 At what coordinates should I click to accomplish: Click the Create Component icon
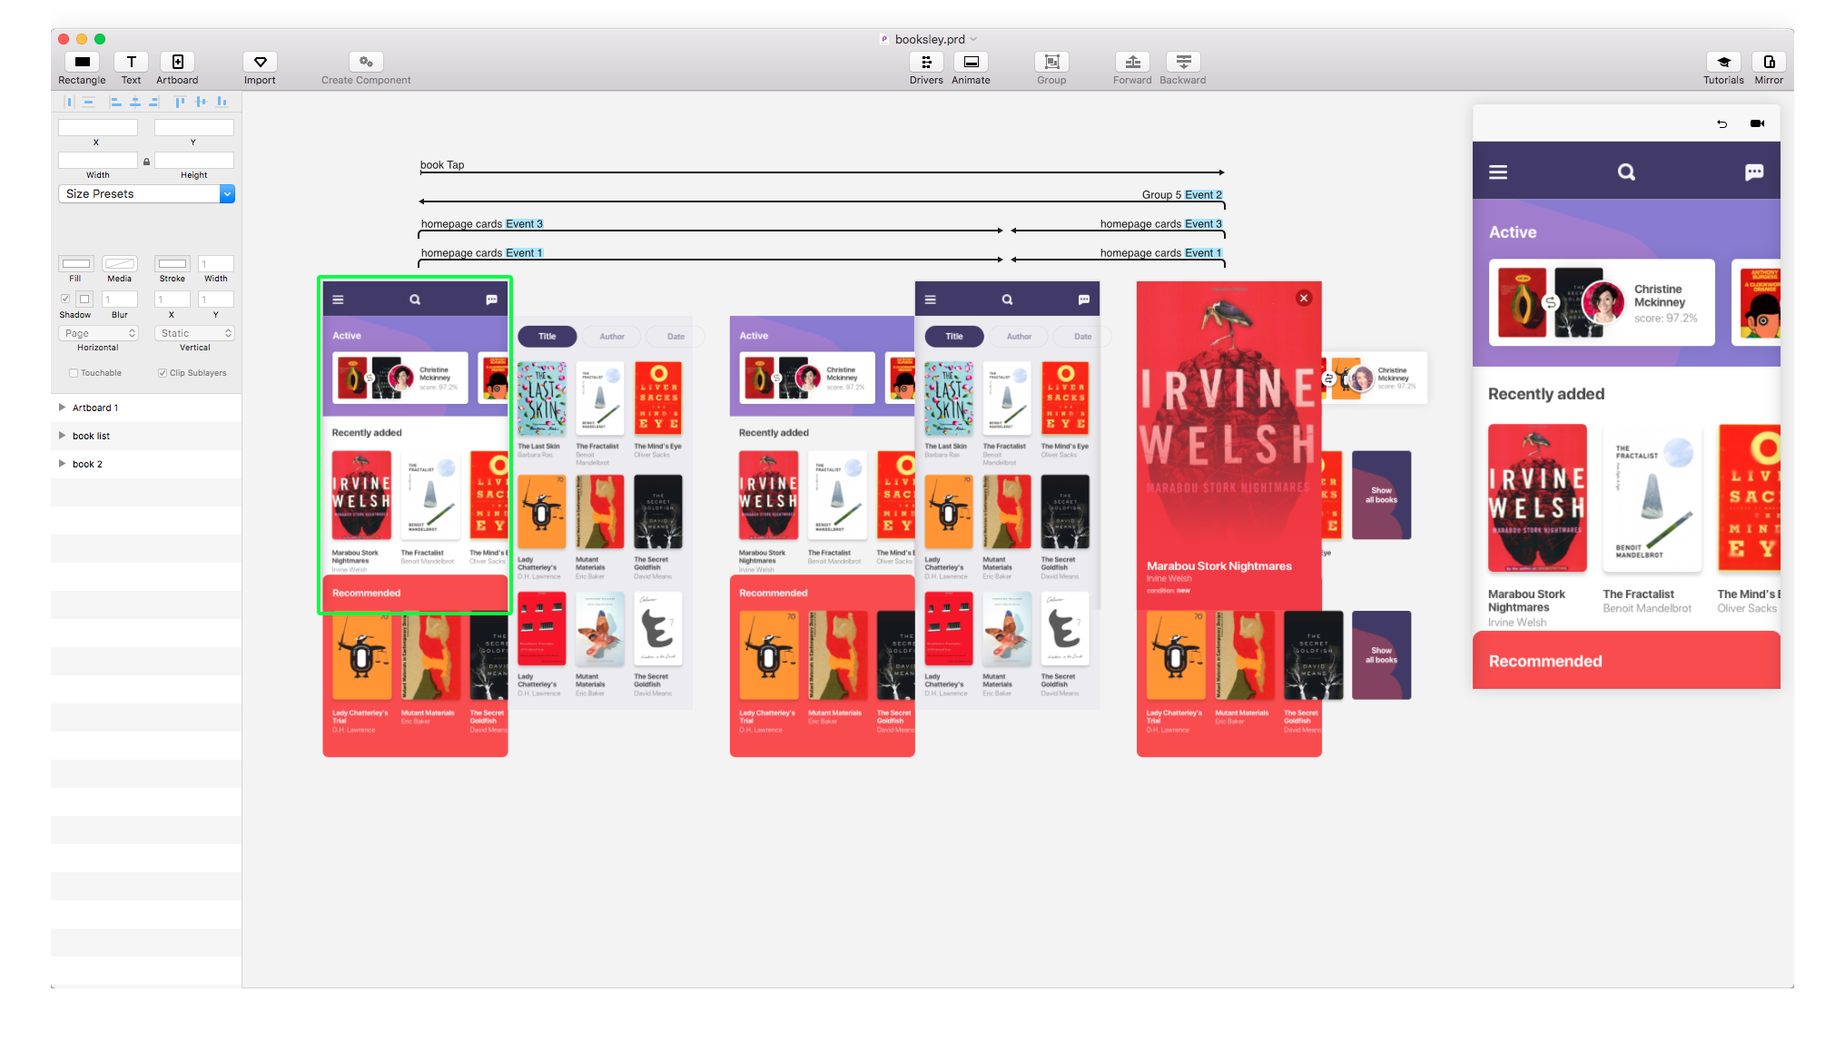coord(366,62)
